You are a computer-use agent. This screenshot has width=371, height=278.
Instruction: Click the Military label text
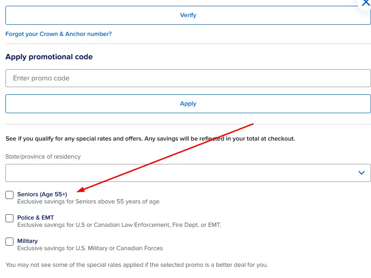(x=27, y=241)
